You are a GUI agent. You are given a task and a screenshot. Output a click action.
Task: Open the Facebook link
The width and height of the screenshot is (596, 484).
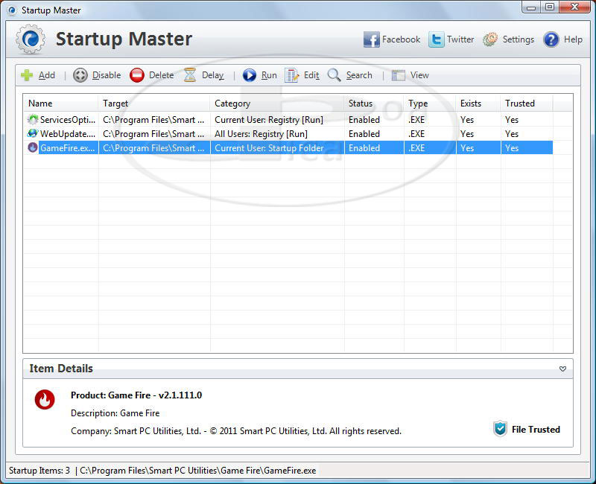point(392,39)
